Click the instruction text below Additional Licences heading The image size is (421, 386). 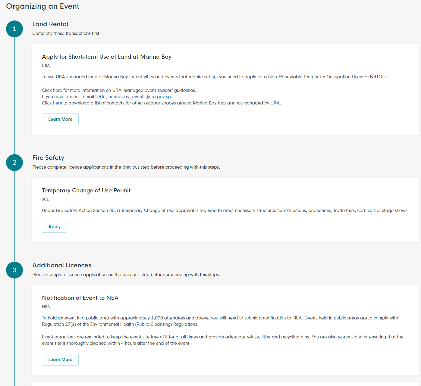coord(126,275)
